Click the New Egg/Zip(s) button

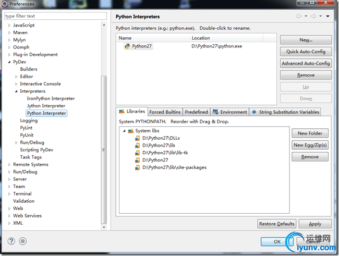pyautogui.click(x=310, y=145)
